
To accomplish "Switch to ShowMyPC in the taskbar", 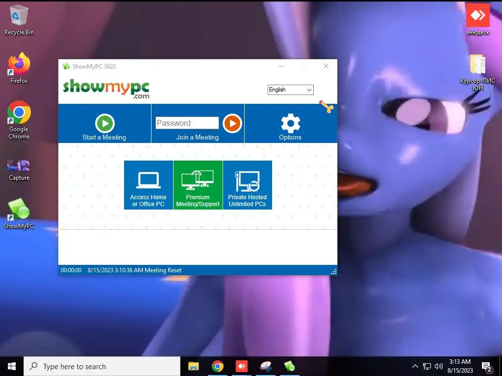I will coord(290,366).
